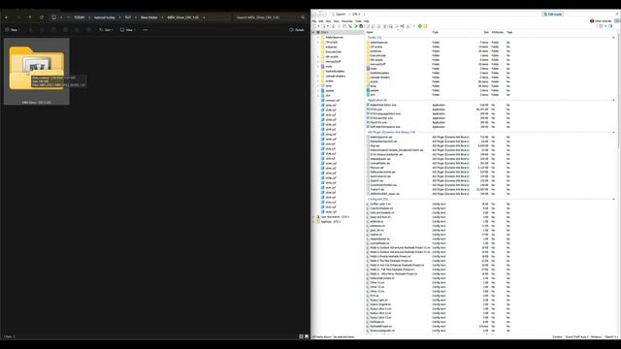This screenshot has height=349, width=621.
Task: Collapse the Config text group in OpenIV
Action: point(614,199)
